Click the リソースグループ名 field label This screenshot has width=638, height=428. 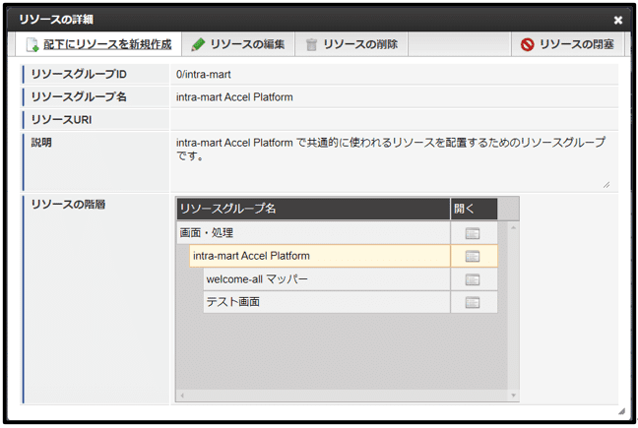click(x=79, y=97)
